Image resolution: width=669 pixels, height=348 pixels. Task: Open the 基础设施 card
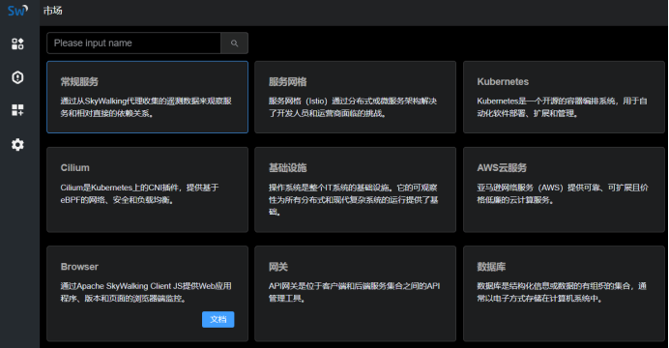356,189
